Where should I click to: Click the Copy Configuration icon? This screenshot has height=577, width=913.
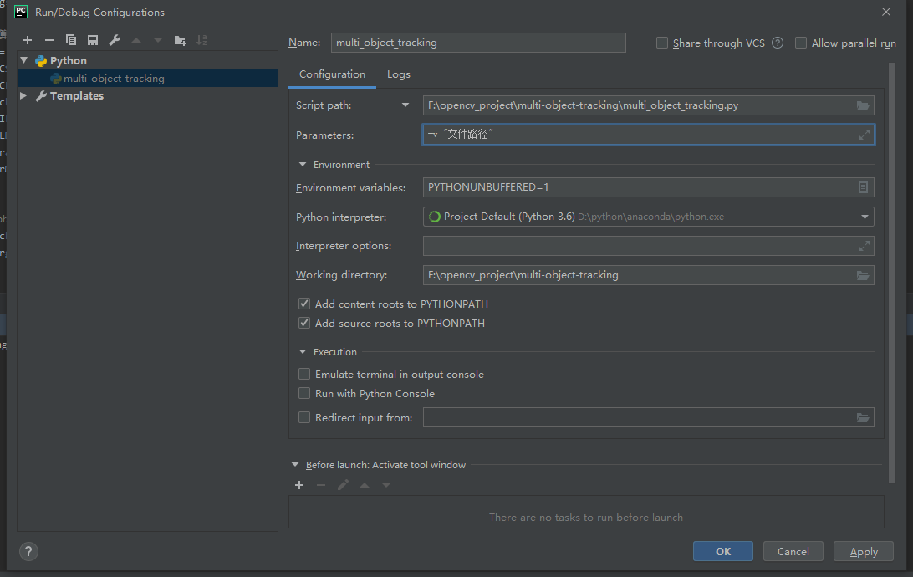click(71, 40)
